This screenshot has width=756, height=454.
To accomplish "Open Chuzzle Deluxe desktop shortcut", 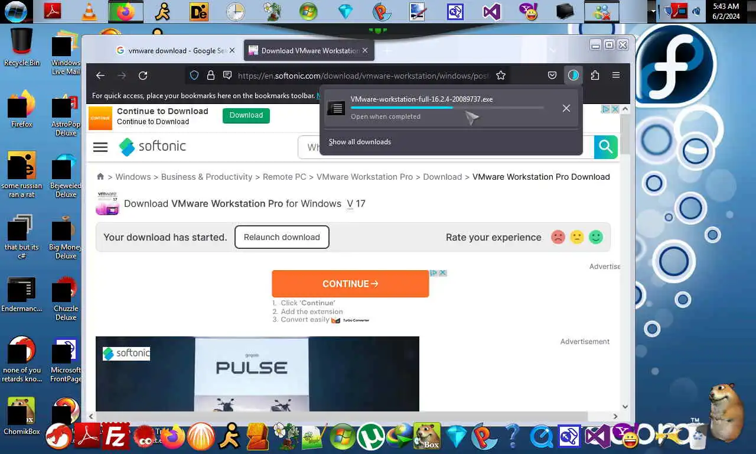I will [66, 299].
